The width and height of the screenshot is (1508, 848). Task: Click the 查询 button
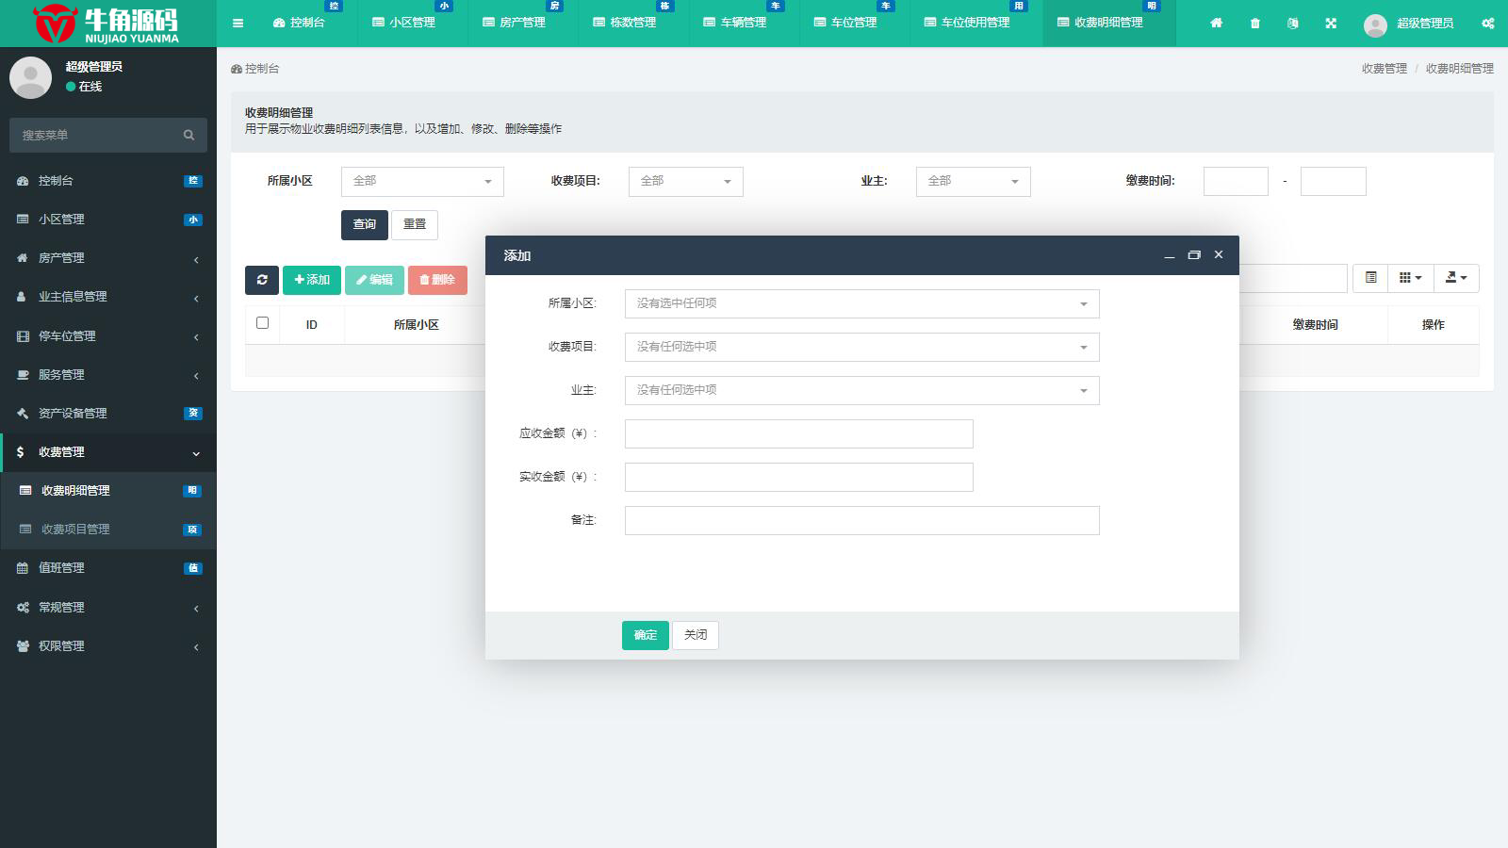tap(365, 224)
